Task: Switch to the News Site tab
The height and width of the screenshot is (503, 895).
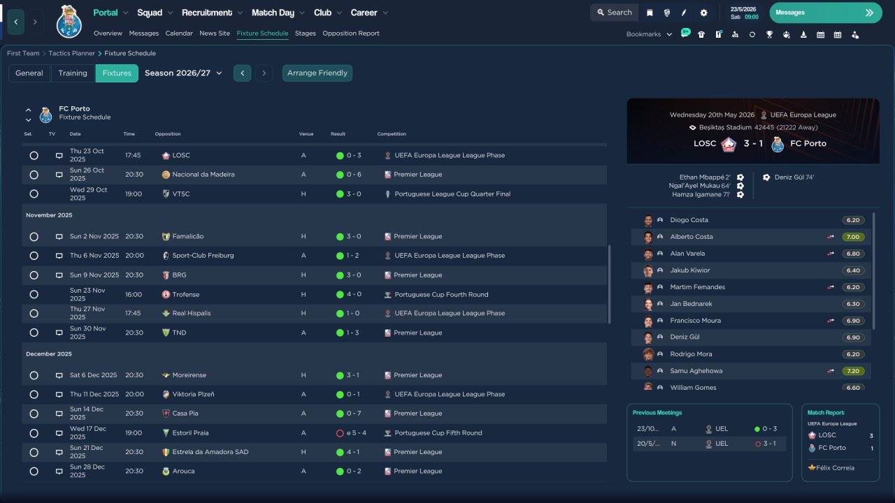Action: coord(215,33)
